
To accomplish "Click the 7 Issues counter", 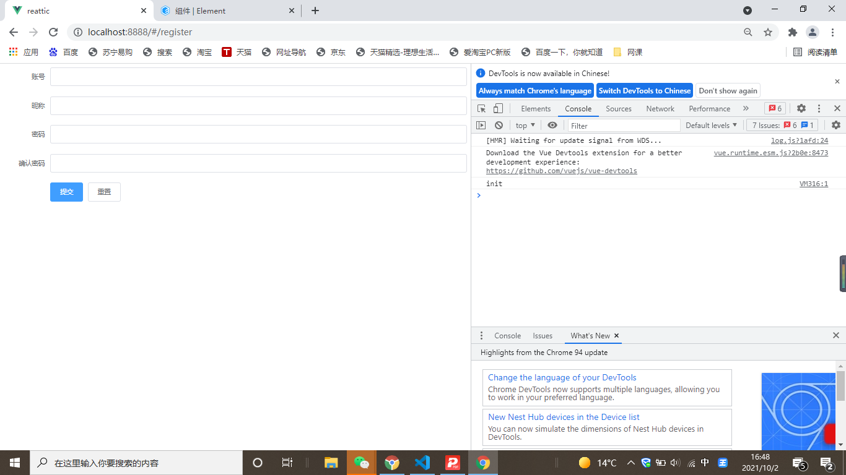I will pos(782,125).
